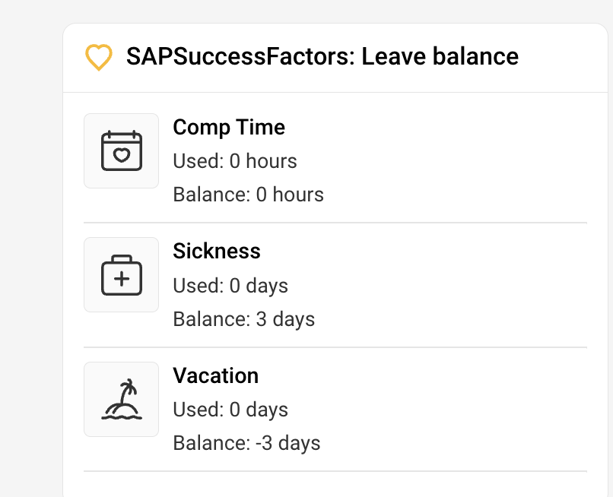Click the Vacation heading
Screen dimensions: 613x497
pos(216,375)
